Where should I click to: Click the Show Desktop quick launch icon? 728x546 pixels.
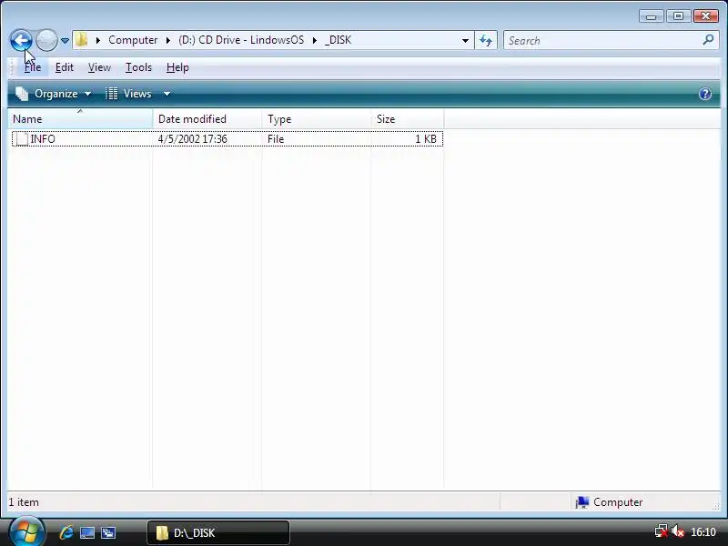(x=87, y=532)
